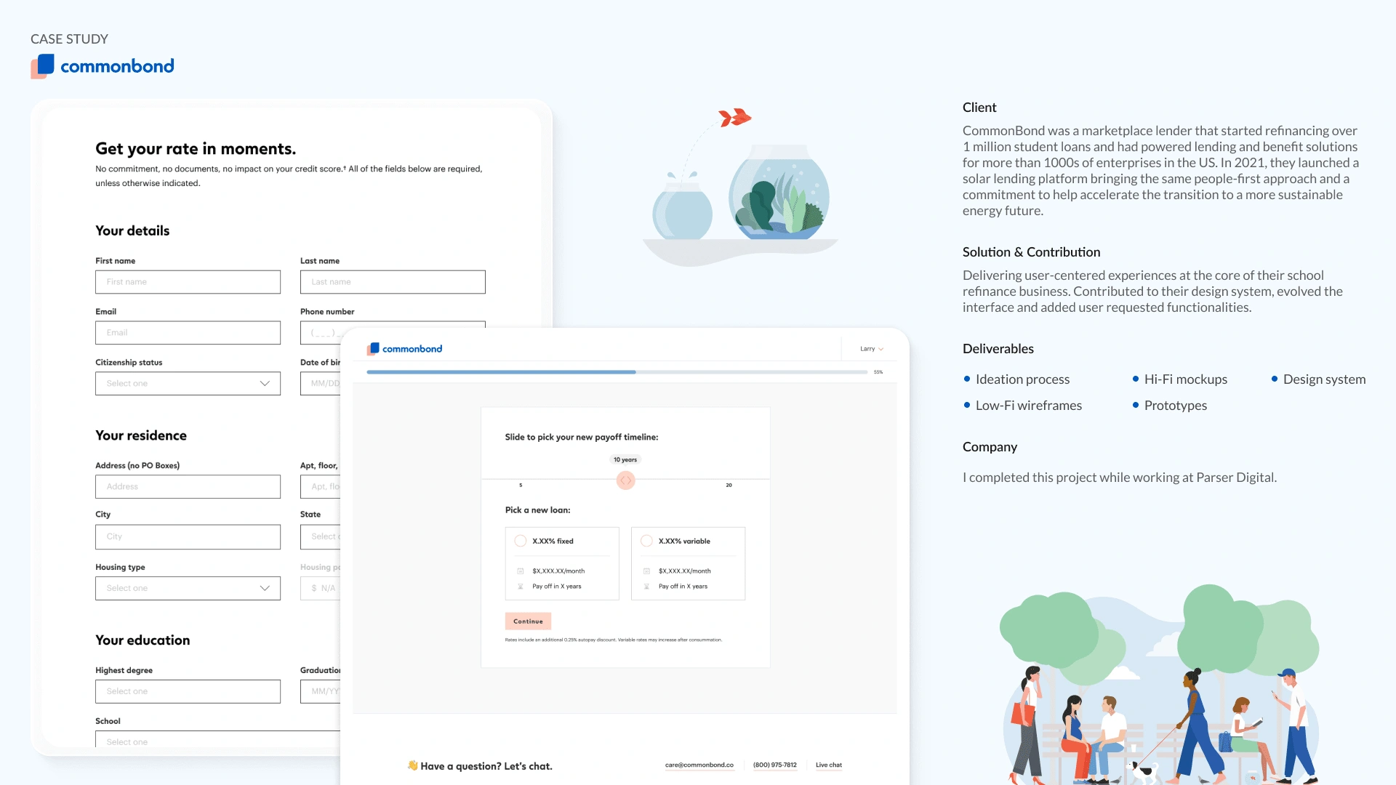The height and width of the screenshot is (785, 1396).
Task: Click the blue progress bar at 55%
Action: click(x=501, y=372)
